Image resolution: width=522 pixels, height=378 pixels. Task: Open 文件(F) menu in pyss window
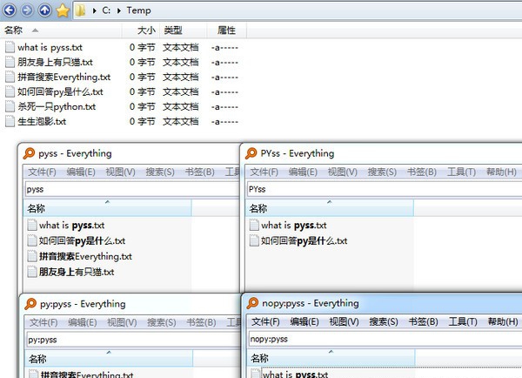coord(42,172)
